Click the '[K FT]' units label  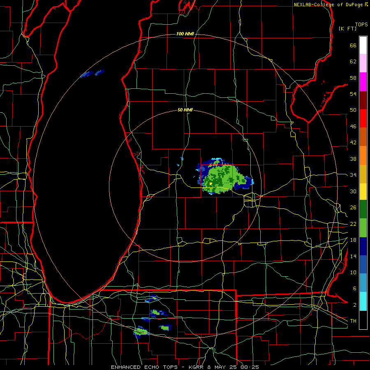pyautogui.click(x=347, y=29)
